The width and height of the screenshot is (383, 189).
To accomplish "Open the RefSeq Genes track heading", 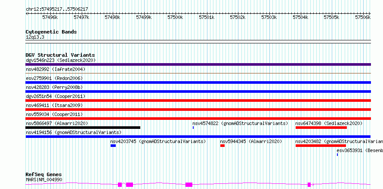I will click(44, 175).
